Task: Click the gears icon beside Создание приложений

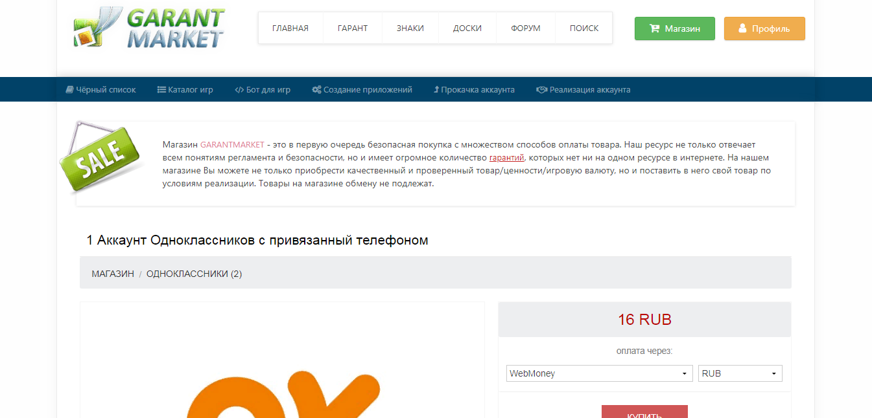Action: 316,90
